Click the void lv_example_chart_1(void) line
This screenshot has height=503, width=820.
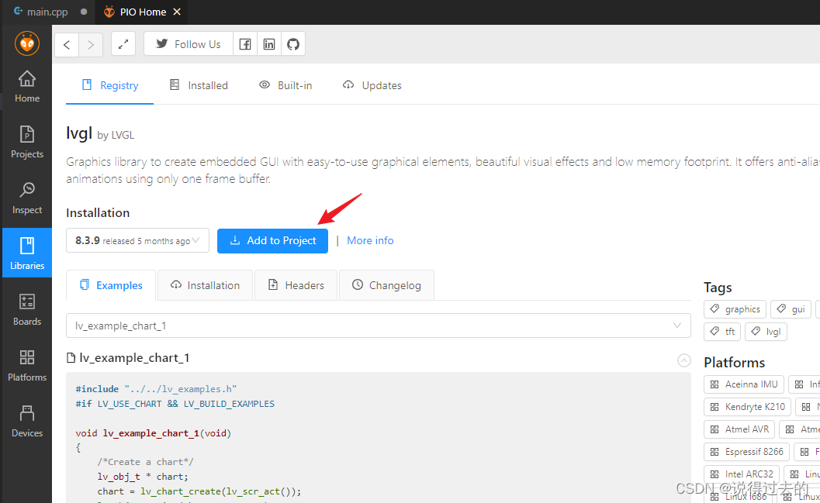[x=154, y=433]
